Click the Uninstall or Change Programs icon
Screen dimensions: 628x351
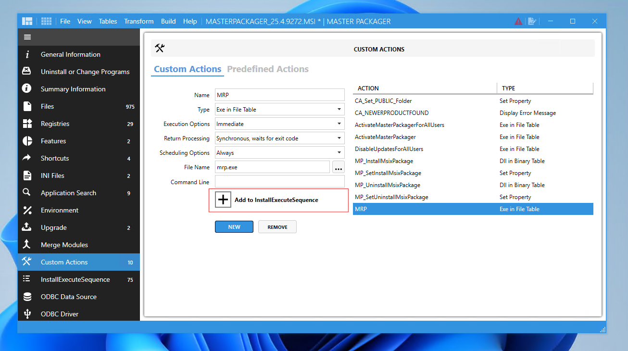point(27,72)
